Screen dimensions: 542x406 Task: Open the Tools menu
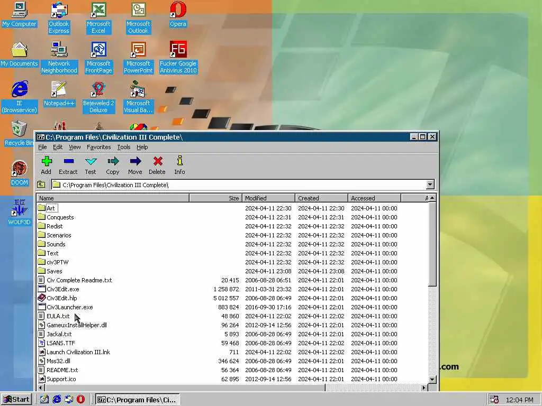click(124, 147)
